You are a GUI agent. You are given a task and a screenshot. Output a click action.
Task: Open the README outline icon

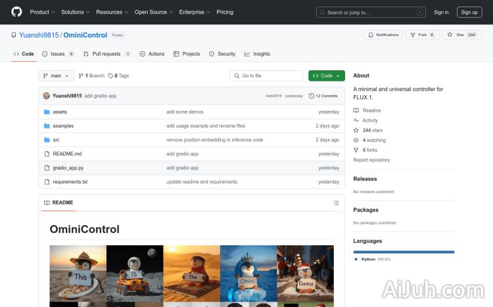336,203
